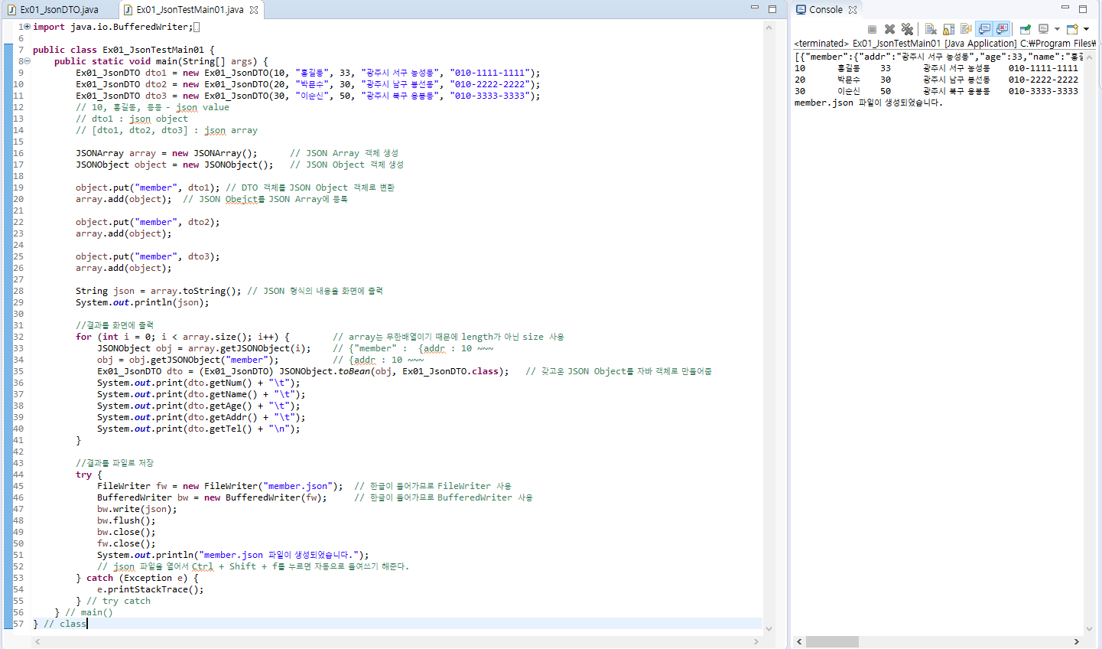Click the 'bw.flush();' line

pyautogui.click(x=126, y=520)
